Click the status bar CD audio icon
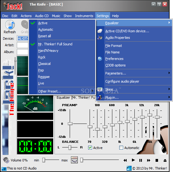173x172 pixels. click(4, 169)
